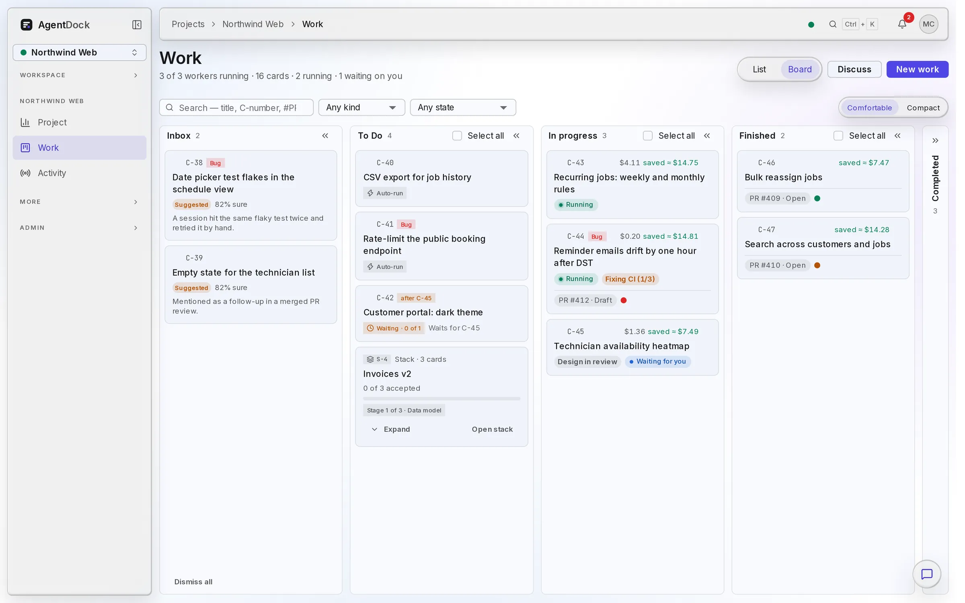Expand the MORE sidebar section
Screen dimensions: 965x603
pyautogui.click(x=80, y=202)
